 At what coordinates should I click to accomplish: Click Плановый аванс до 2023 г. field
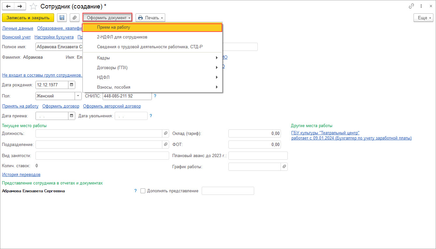258,155
